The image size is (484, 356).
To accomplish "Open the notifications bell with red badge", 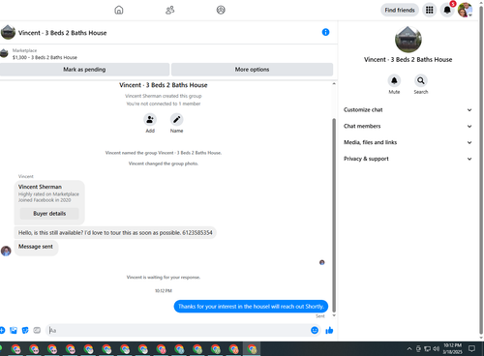I will tap(447, 10).
